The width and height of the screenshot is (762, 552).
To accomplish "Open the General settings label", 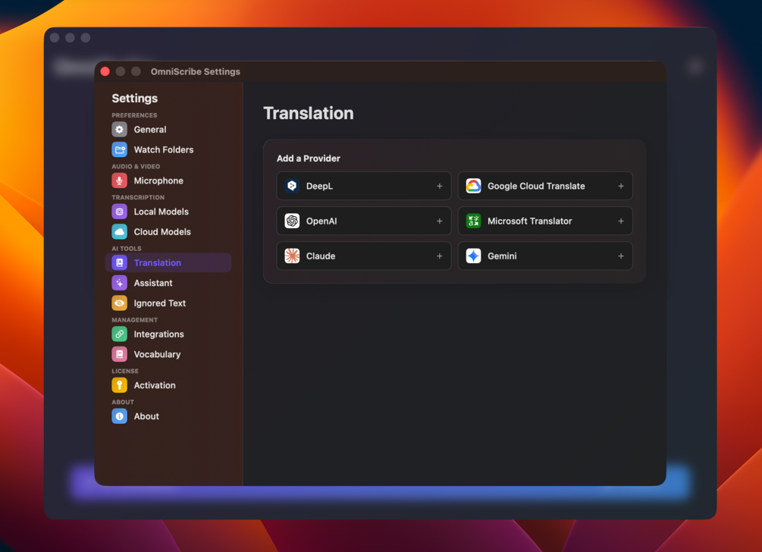I will [x=150, y=130].
